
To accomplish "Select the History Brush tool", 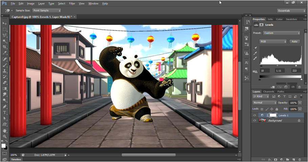I will 4,77.
